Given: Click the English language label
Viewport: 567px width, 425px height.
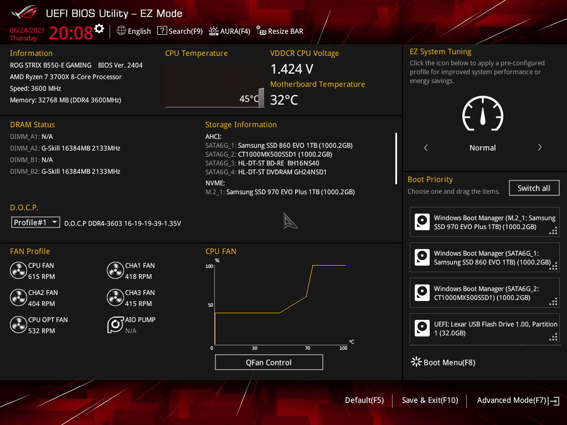Looking at the screenshot, I should [x=139, y=31].
